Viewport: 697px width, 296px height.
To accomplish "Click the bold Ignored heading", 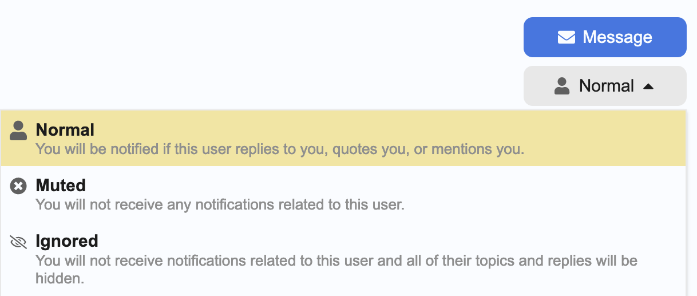I will point(67,241).
